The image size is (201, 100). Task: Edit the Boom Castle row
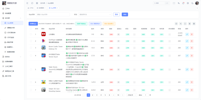(187, 48)
